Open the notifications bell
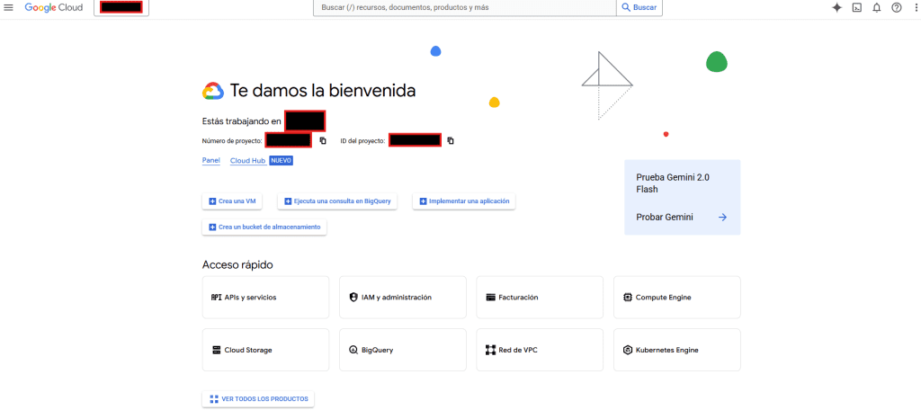The height and width of the screenshot is (419, 921). pyautogui.click(x=876, y=7)
